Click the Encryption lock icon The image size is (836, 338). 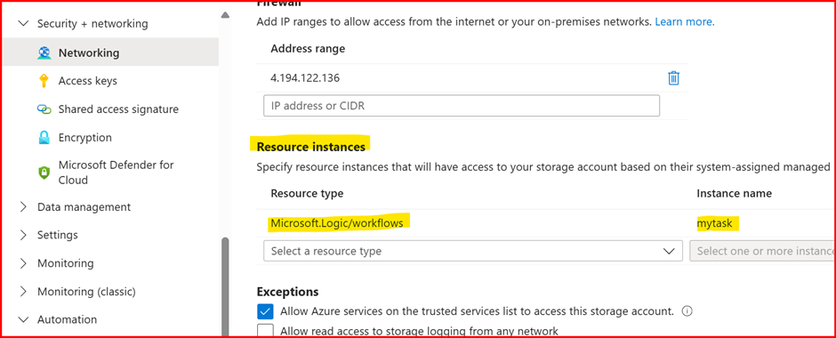44,138
